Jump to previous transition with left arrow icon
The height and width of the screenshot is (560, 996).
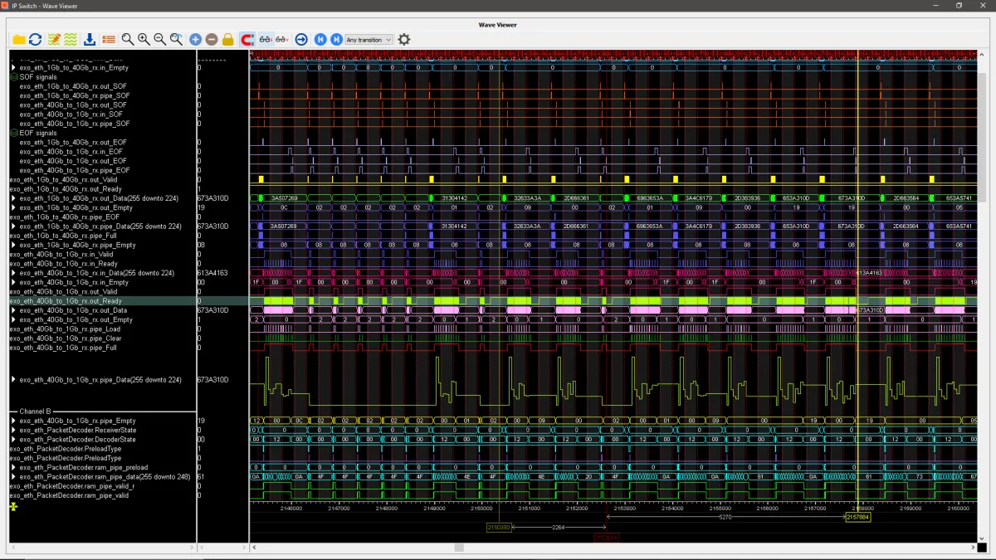pos(320,39)
